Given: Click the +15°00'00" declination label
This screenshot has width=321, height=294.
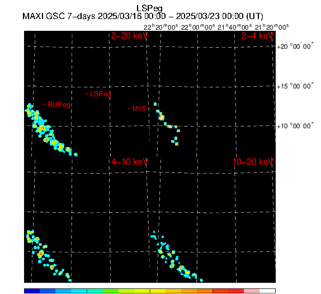Looking at the screenshot, I should click(x=295, y=86).
